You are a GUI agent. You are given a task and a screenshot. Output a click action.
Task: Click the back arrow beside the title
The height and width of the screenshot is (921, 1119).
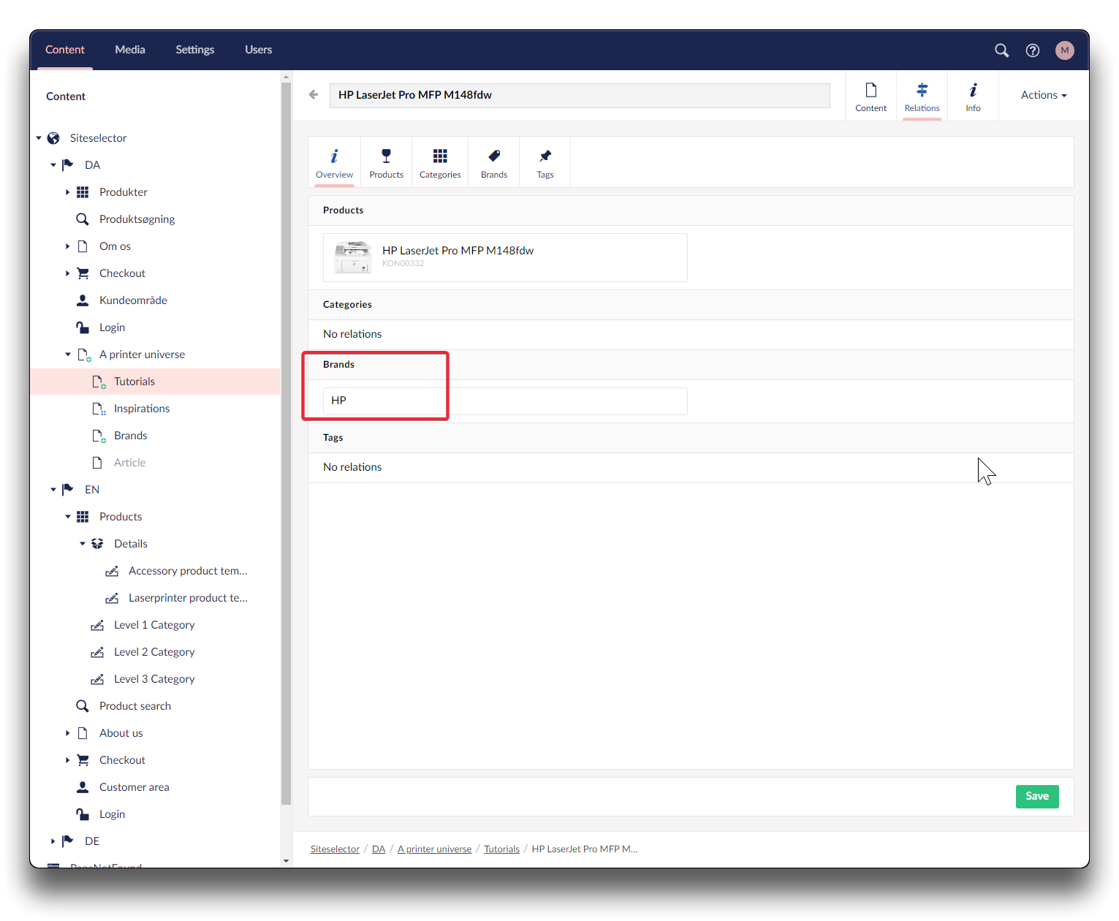tap(314, 95)
